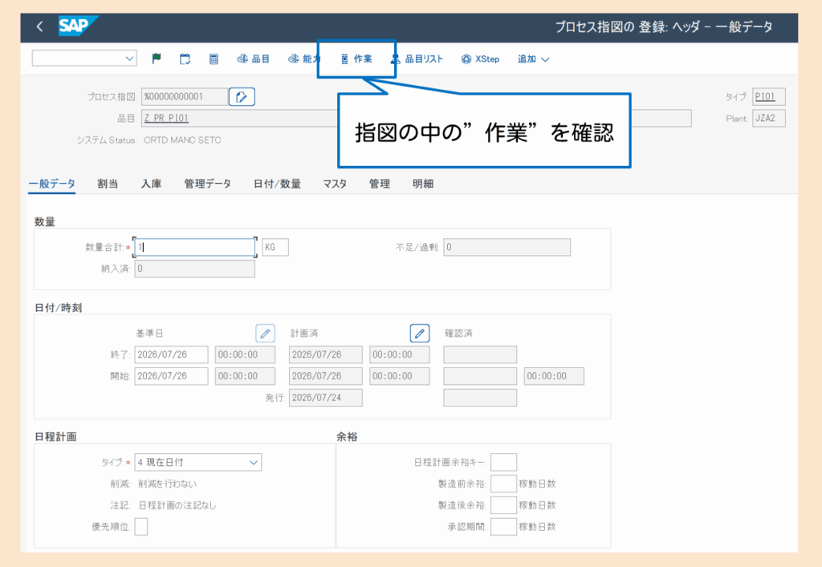Viewport: 822px width, 567px height.
Task: Expand the 追加 more menu
Action: [x=533, y=59]
